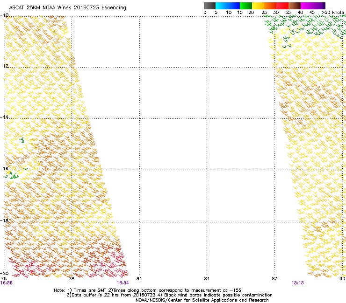
Task: Click the purple '16:56' swath time label
Action: pyautogui.click(x=7, y=283)
